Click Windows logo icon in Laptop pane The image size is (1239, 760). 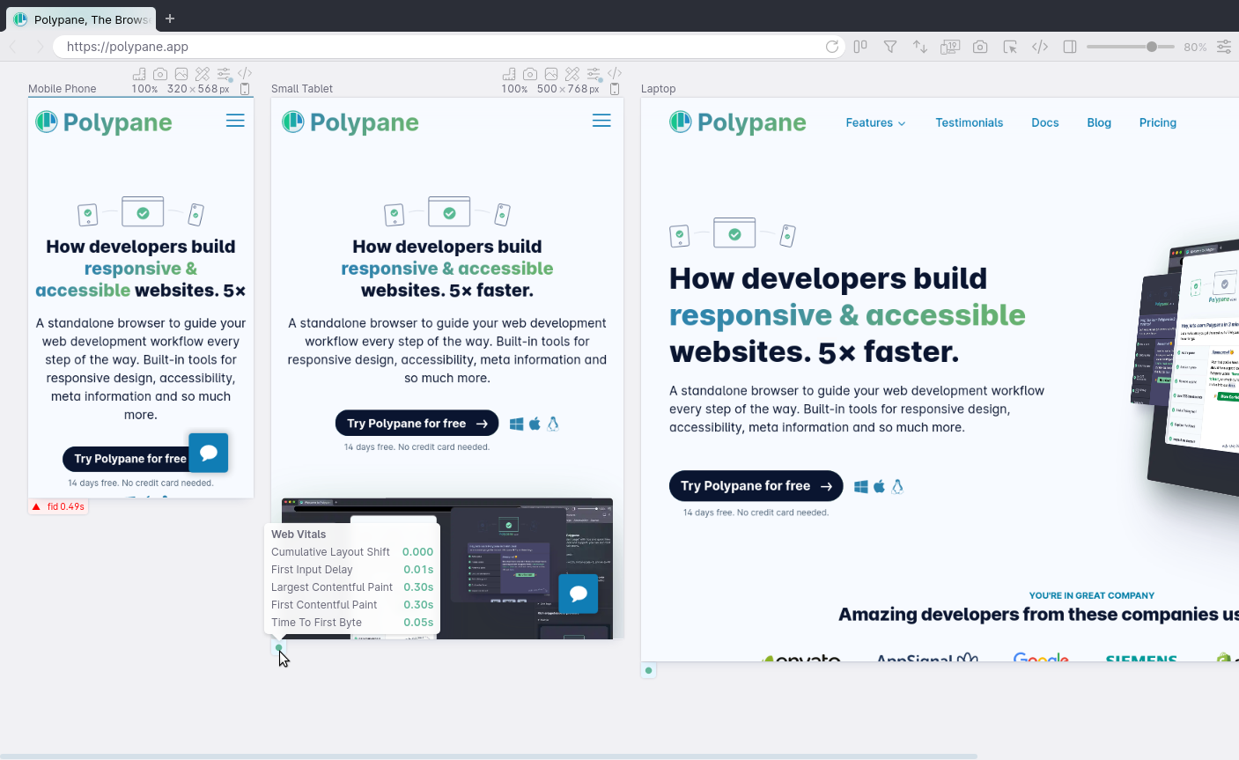pyautogui.click(x=861, y=486)
